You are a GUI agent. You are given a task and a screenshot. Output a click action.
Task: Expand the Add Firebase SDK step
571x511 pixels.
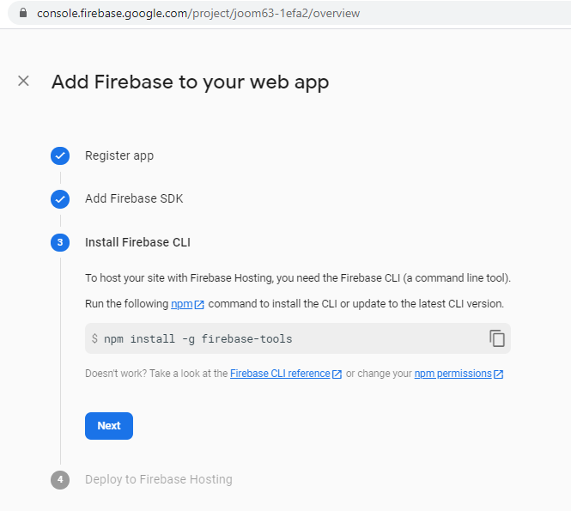pyautogui.click(x=134, y=198)
